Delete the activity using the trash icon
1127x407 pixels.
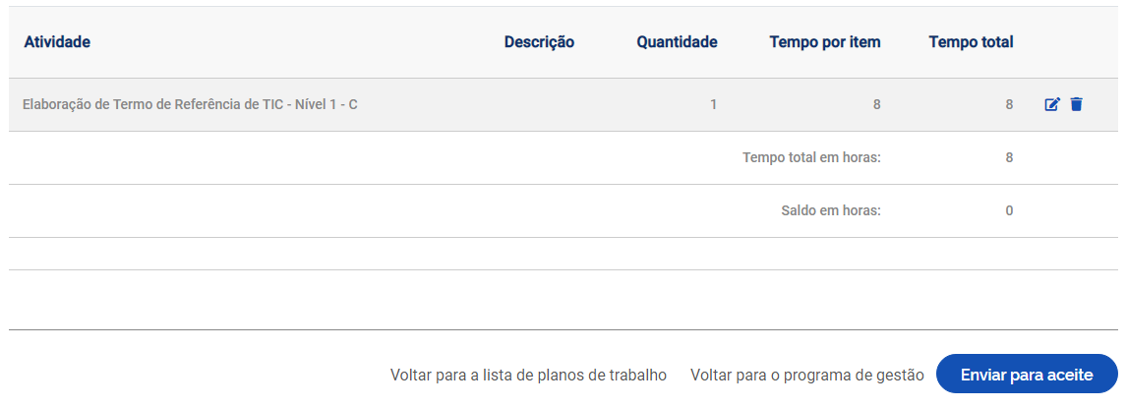pyautogui.click(x=1076, y=104)
